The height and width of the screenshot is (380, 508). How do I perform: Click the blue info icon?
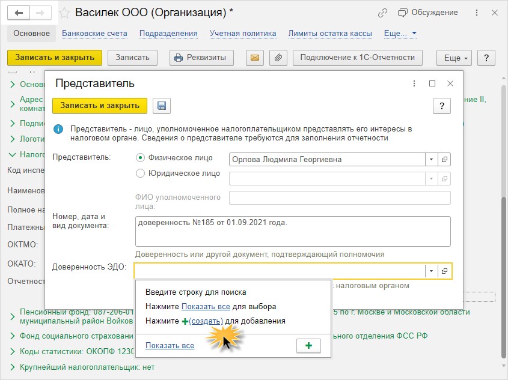58,129
